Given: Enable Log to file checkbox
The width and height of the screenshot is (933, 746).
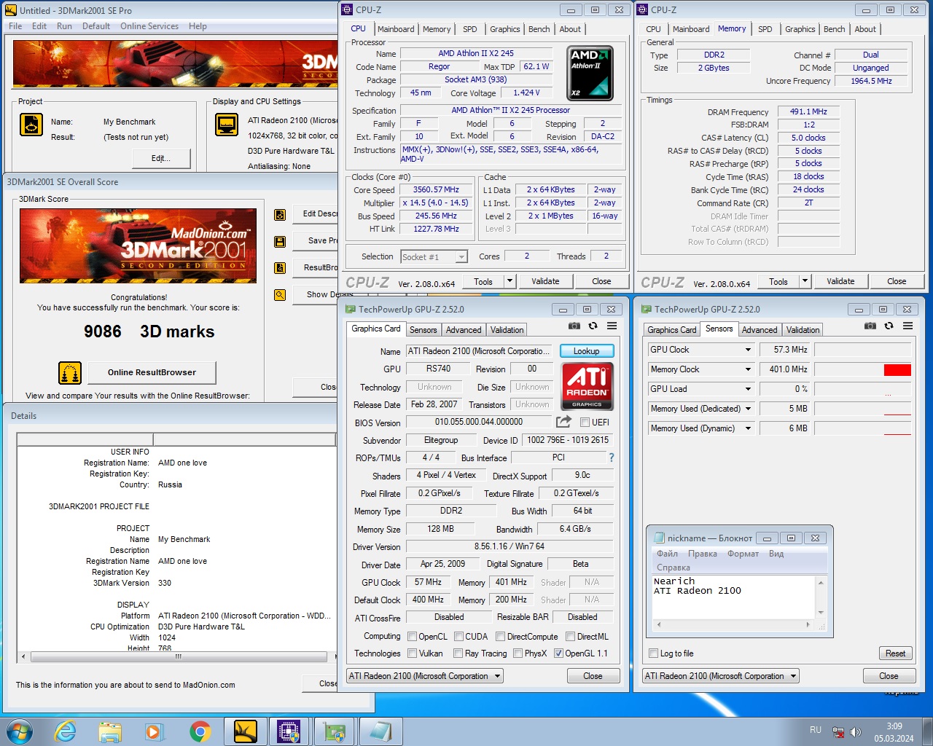Looking at the screenshot, I should tap(653, 653).
